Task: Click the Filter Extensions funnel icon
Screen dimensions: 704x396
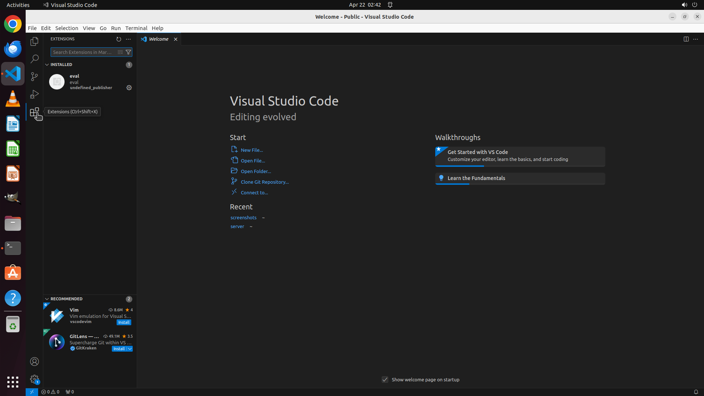Action: tap(128, 52)
